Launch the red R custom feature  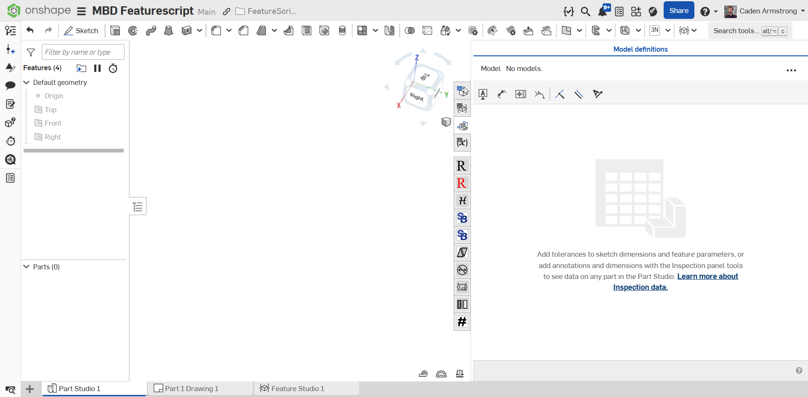[462, 183]
